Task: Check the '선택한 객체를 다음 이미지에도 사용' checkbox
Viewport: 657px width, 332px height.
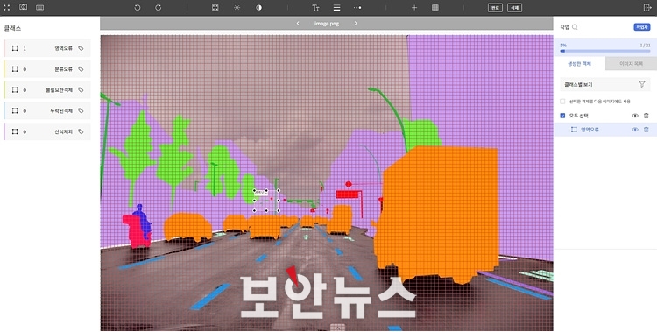Action: (562, 102)
